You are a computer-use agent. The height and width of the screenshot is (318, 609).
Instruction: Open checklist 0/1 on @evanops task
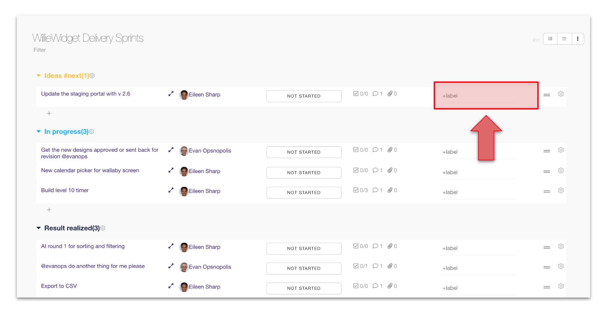360,266
